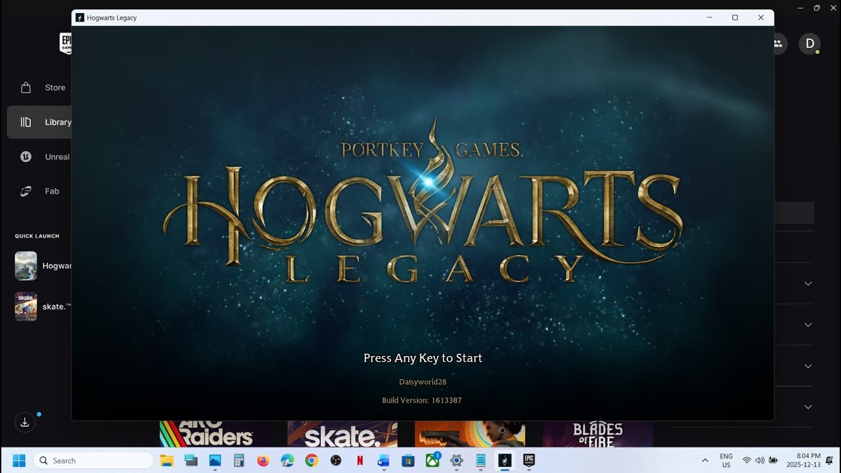This screenshot has height=473, width=841.
Task: Open the ENG US language switcher
Action: [x=726, y=461]
